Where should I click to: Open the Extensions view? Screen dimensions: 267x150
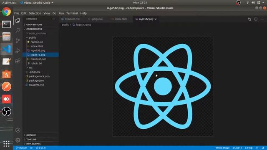pos(18,61)
